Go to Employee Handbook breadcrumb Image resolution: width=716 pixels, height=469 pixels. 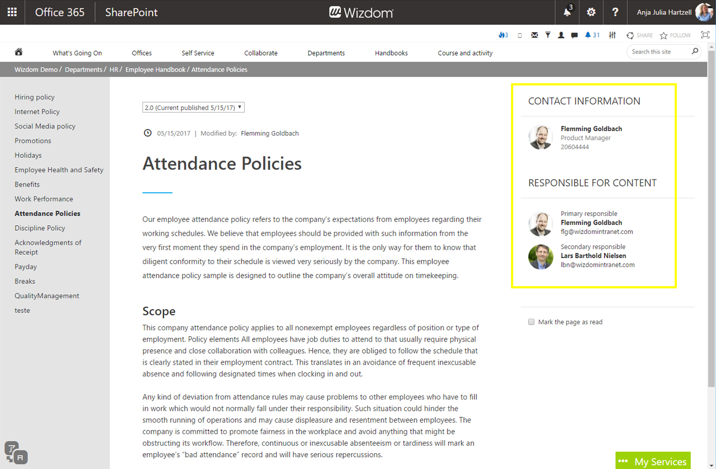click(155, 70)
